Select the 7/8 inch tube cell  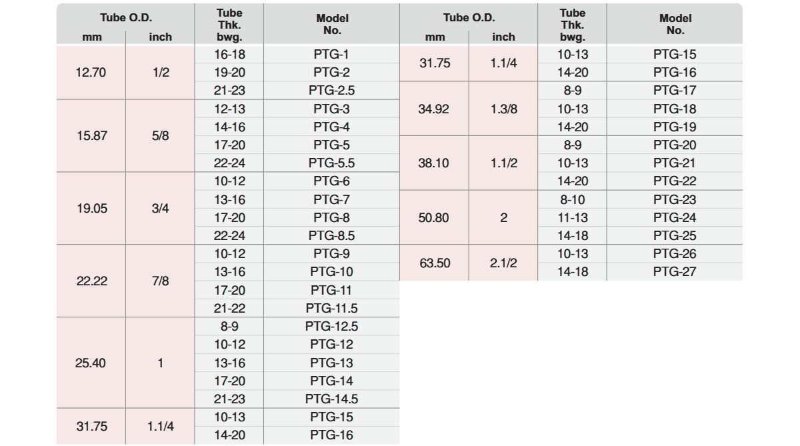(161, 281)
